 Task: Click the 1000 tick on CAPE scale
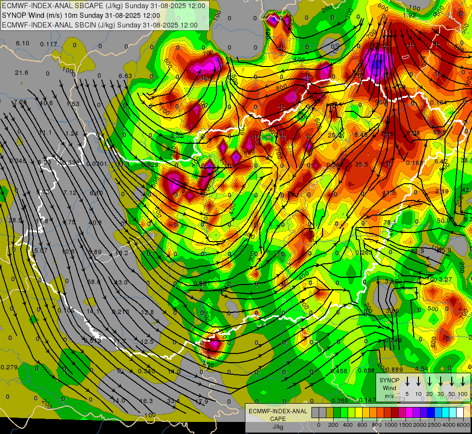point(391,425)
